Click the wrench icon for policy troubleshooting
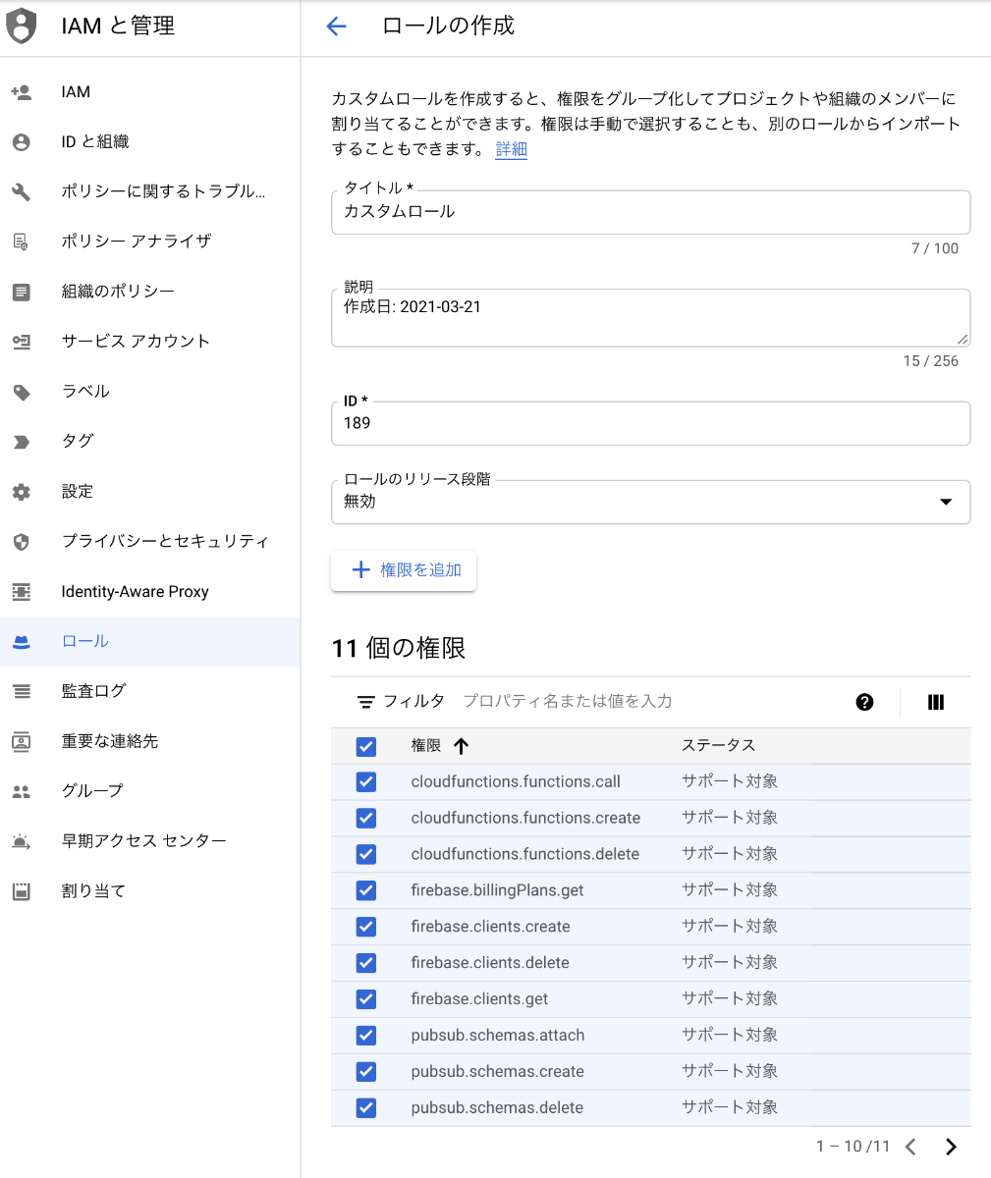Viewport: 991px width, 1178px height. (21, 191)
